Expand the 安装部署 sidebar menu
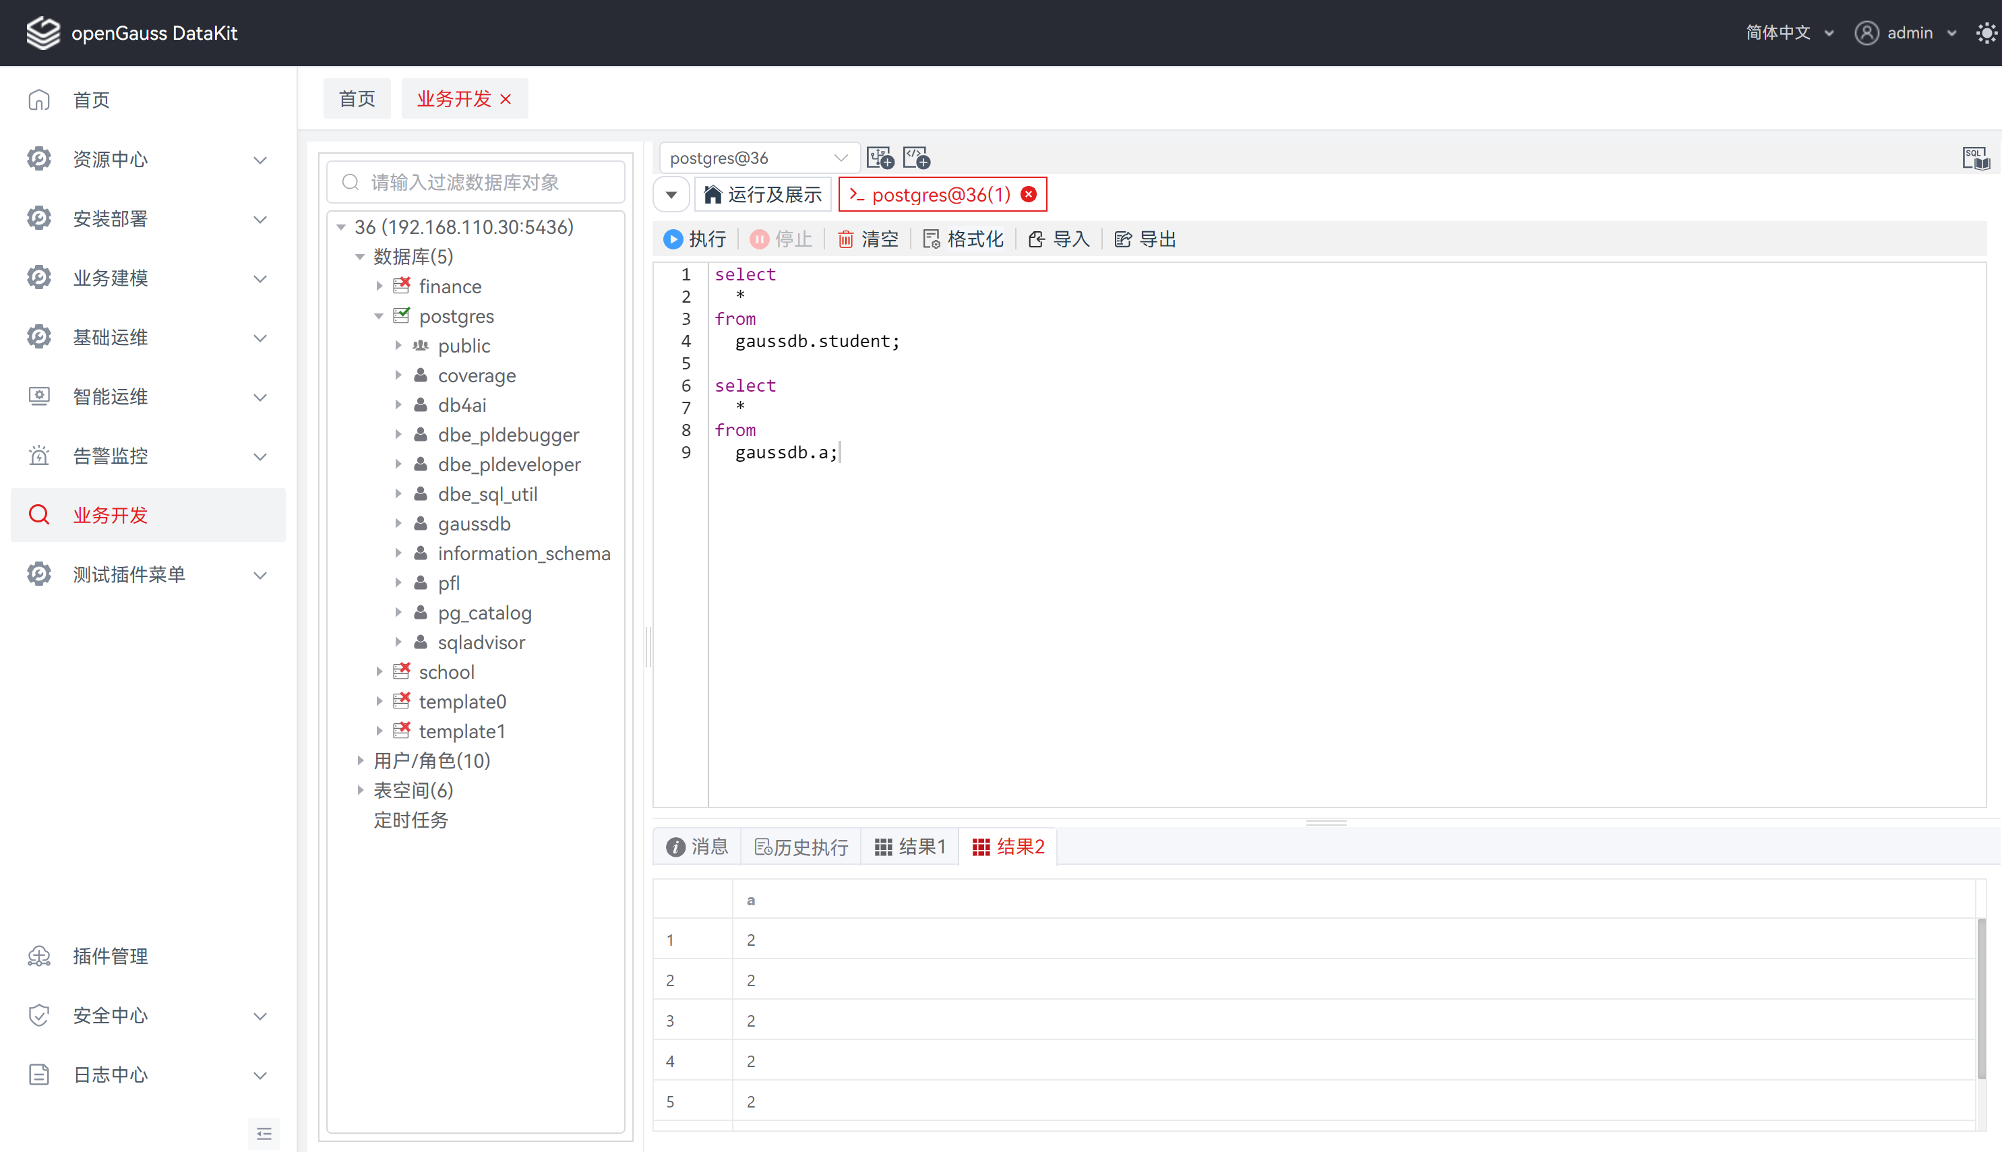 pos(148,218)
